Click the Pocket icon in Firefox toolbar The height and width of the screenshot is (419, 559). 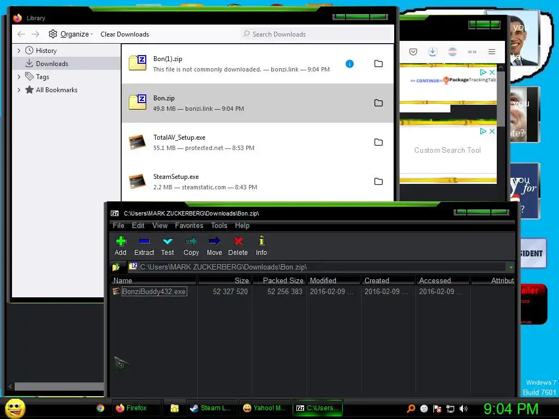(413, 52)
